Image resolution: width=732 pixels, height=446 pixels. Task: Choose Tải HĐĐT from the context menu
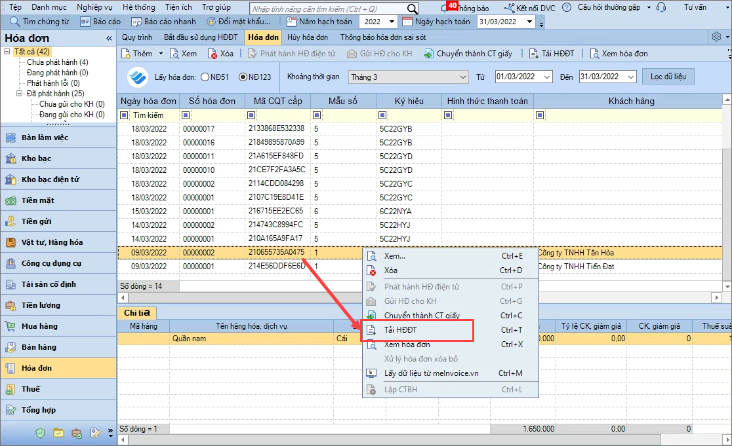coord(451,330)
